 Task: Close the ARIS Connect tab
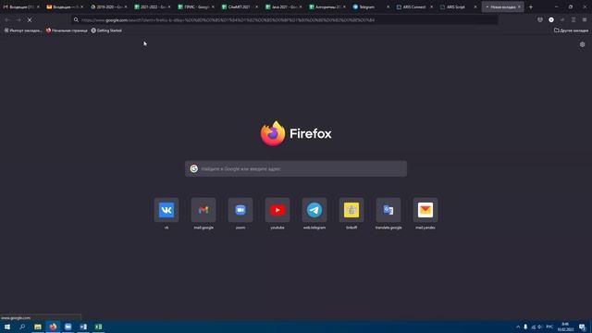coord(432,6)
